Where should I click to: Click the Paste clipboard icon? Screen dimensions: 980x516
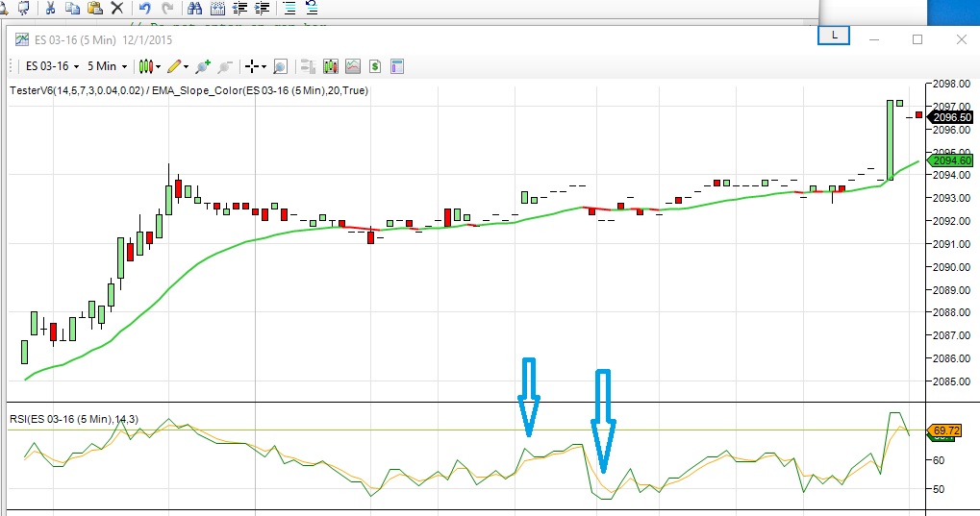click(95, 8)
